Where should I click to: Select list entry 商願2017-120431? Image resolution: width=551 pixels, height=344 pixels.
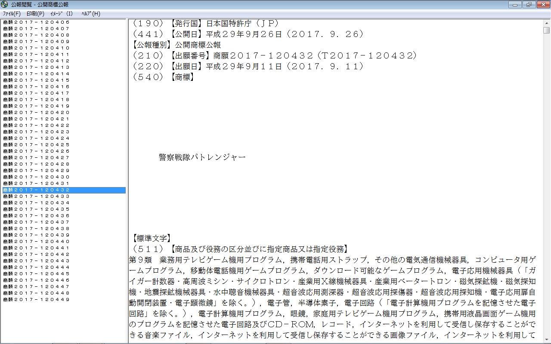click(x=36, y=184)
